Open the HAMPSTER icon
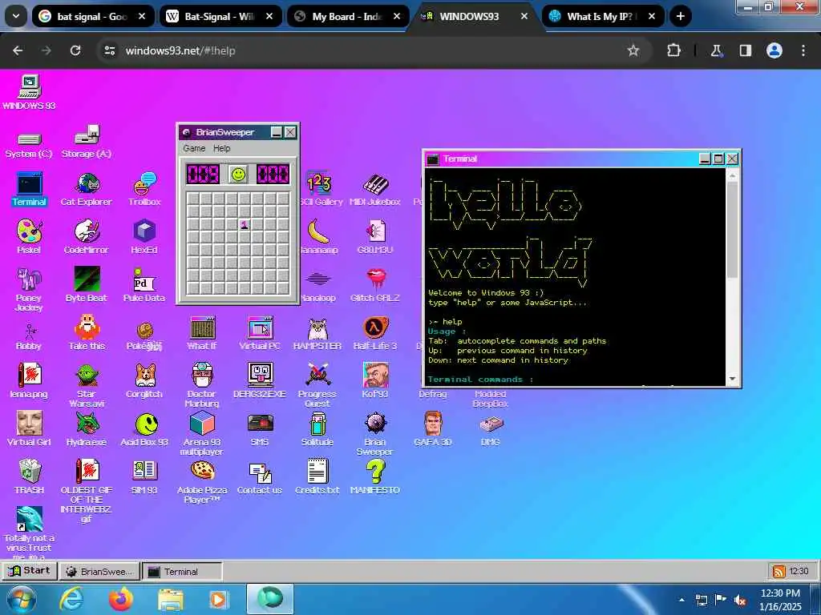This screenshot has width=821, height=615. coord(317,333)
